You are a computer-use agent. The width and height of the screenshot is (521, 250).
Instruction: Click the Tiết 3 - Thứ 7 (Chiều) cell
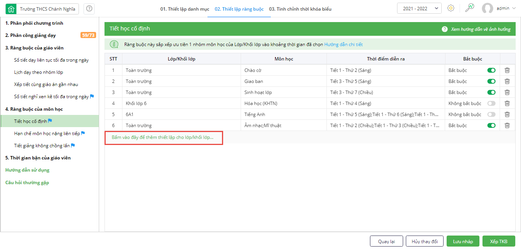coord(386,92)
